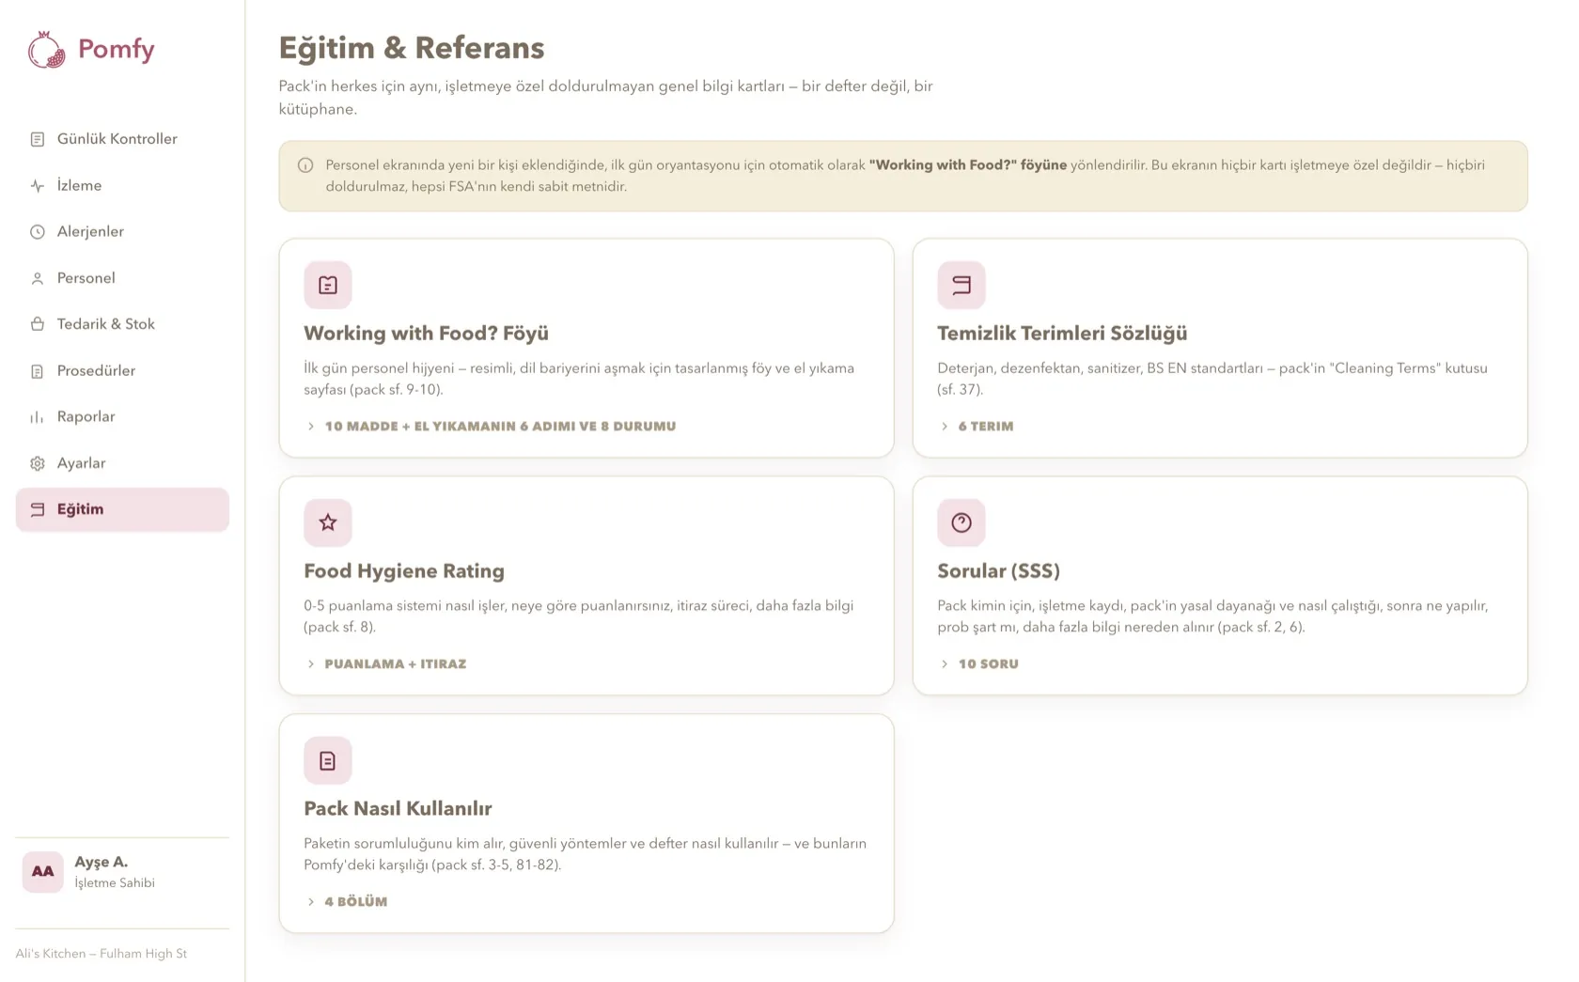
Task: Open the Günlük Kontroller menu item
Action: (122, 139)
